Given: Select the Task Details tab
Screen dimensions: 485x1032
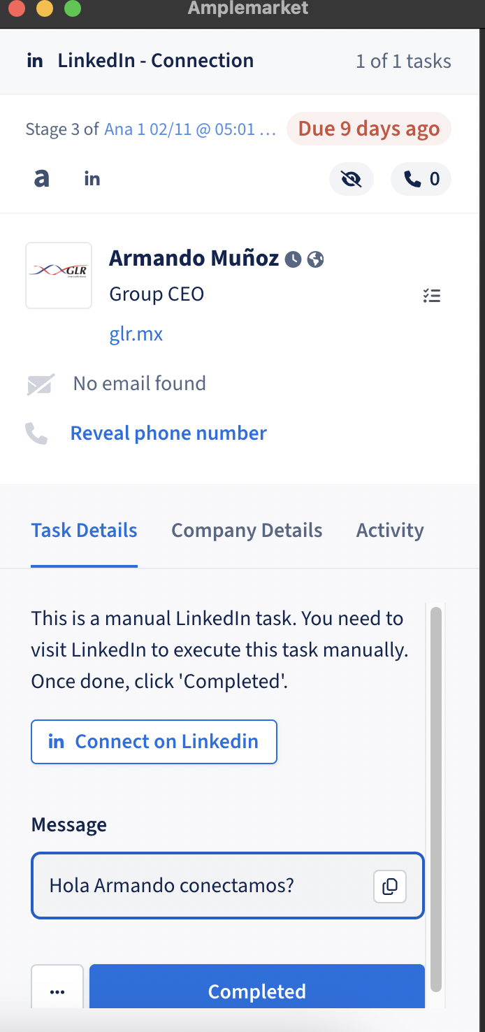Looking at the screenshot, I should coord(84,531).
